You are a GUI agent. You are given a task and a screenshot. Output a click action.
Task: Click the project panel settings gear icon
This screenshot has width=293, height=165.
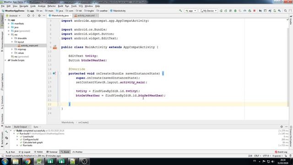[x=39, y=16]
